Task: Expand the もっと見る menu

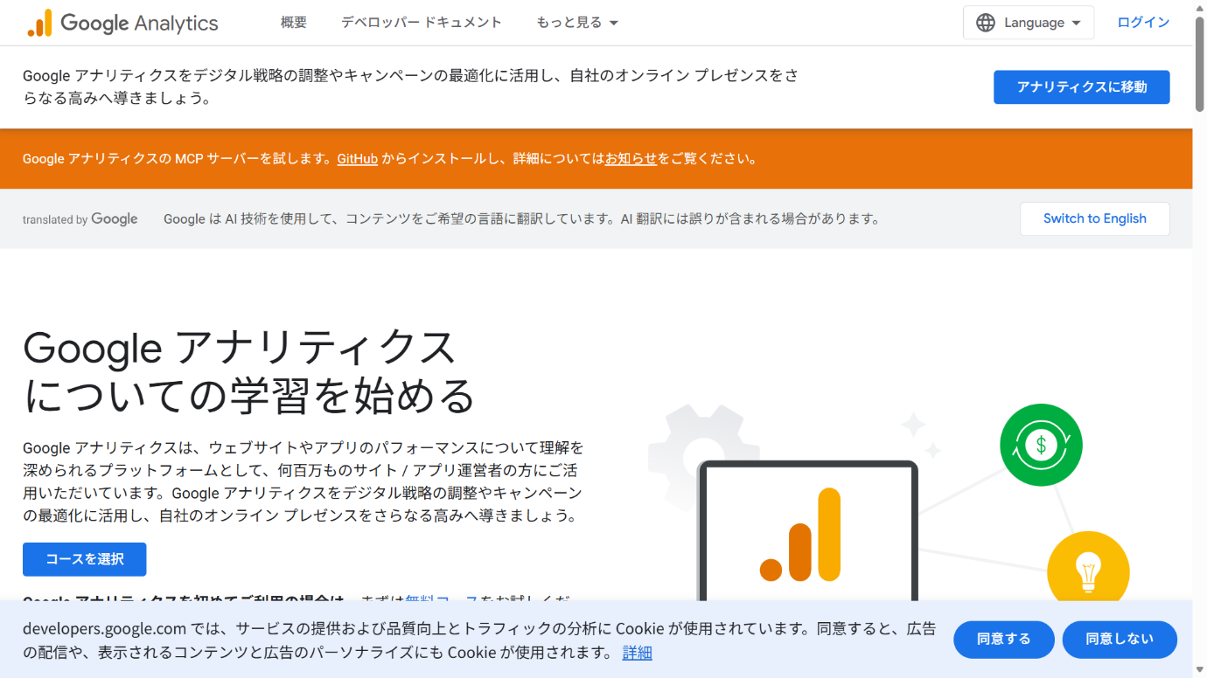Action: click(x=577, y=23)
